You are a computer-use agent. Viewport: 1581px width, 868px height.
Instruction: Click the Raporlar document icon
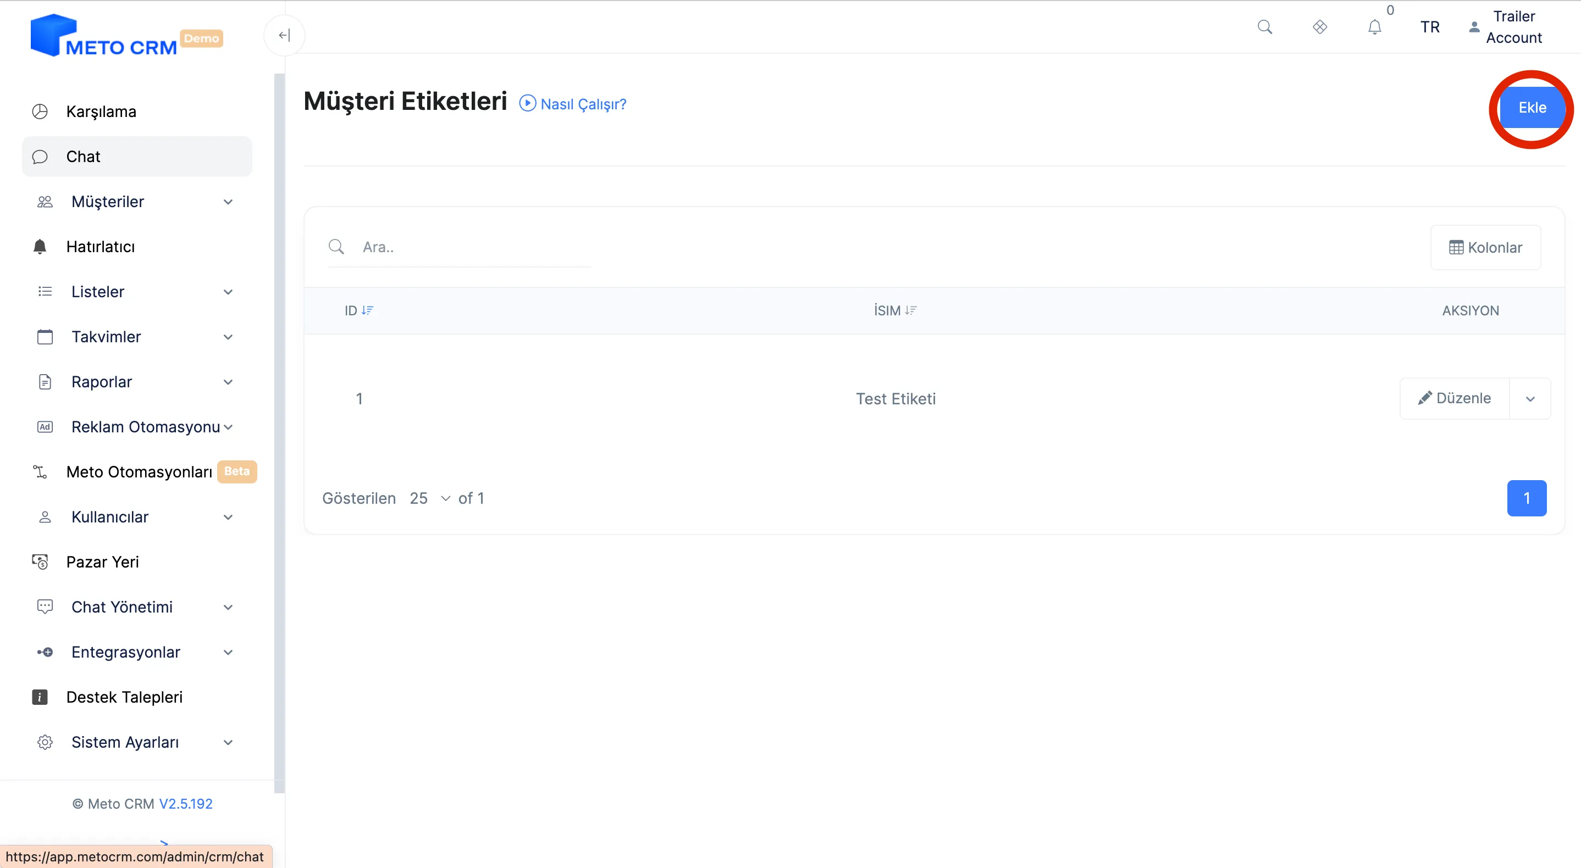[x=45, y=382]
